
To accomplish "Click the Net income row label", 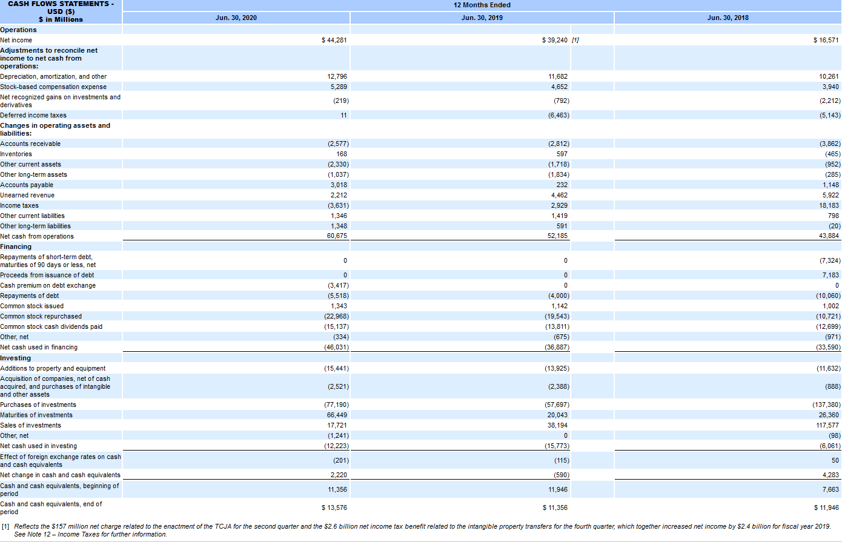I will (16, 39).
